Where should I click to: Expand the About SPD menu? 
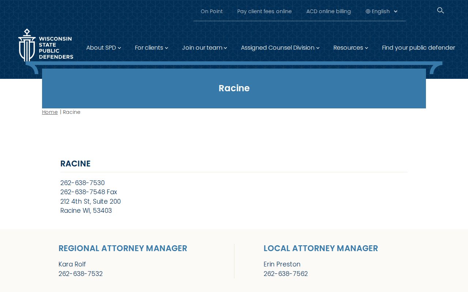[103, 47]
